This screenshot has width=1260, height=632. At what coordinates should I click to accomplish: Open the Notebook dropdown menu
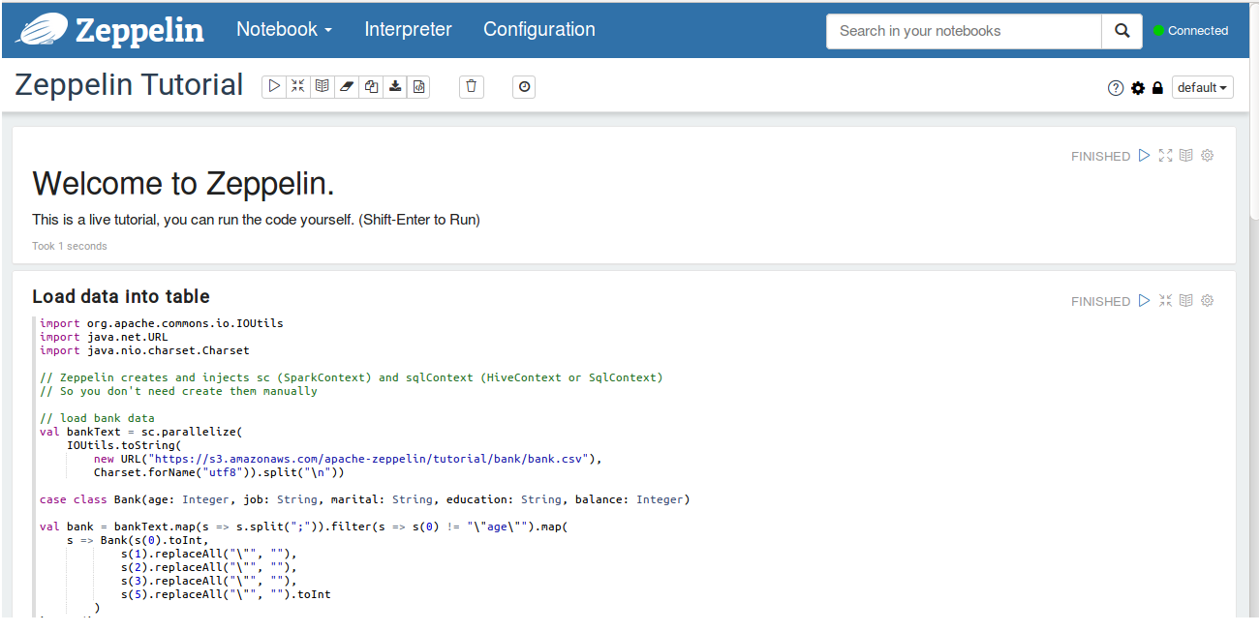284,29
